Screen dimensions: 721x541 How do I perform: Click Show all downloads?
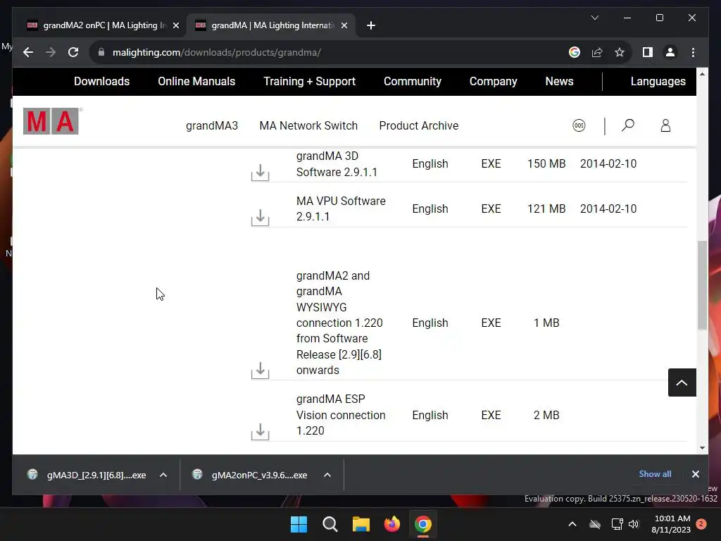(x=655, y=474)
